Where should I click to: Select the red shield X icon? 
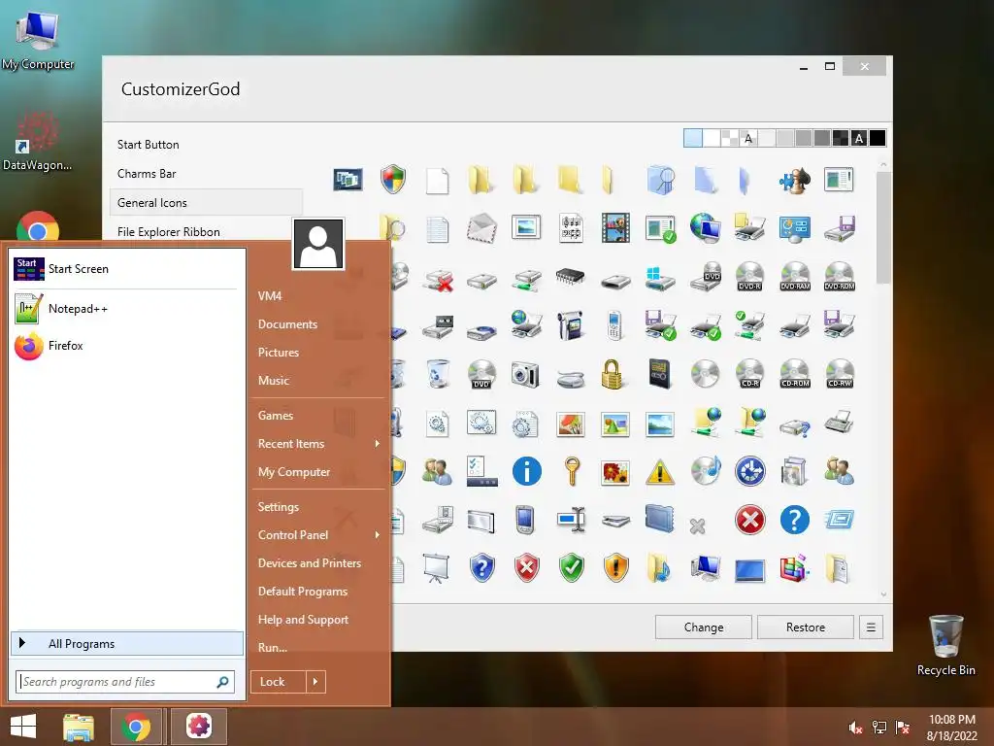pyautogui.click(x=527, y=567)
